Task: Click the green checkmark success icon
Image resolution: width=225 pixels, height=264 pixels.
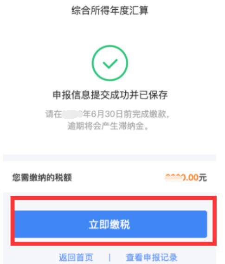Action: 110,63
